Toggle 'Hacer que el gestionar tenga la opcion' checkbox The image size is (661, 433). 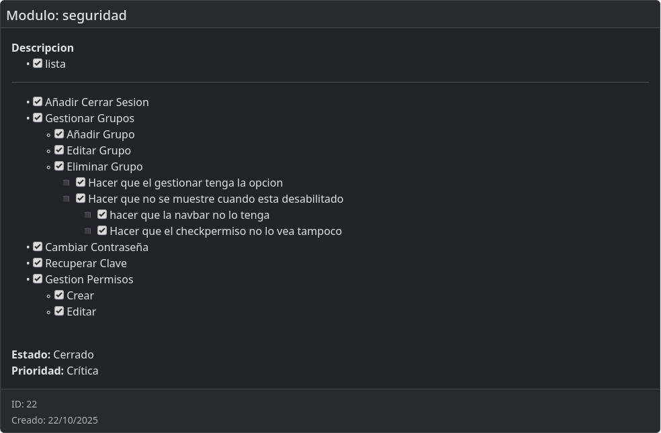[81, 183]
